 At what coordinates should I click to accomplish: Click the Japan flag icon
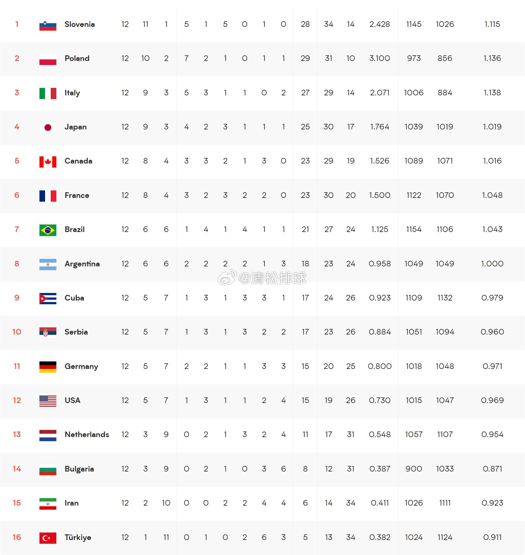pos(48,127)
